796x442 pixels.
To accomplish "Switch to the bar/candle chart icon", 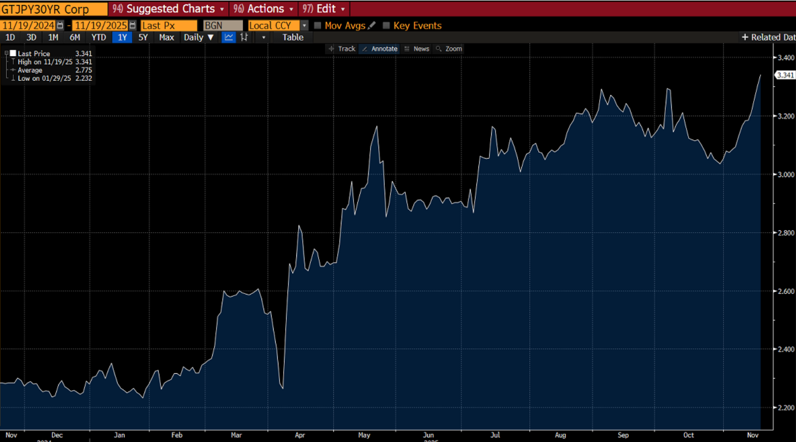I will tap(244, 37).
